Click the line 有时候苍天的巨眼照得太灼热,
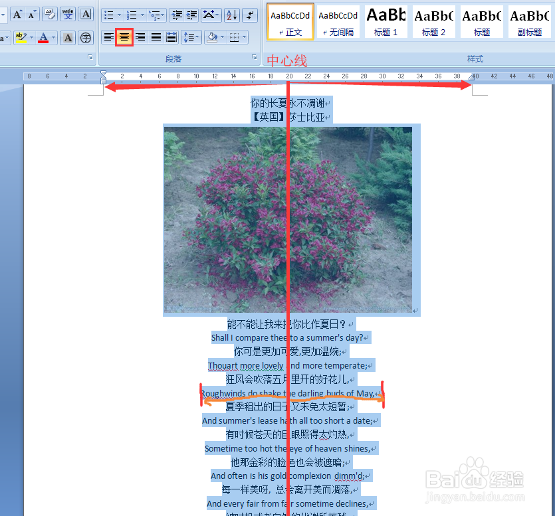 point(287,435)
